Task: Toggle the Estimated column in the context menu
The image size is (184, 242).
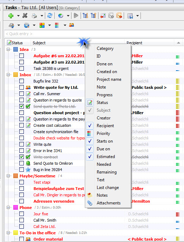Action: [x=106, y=157]
